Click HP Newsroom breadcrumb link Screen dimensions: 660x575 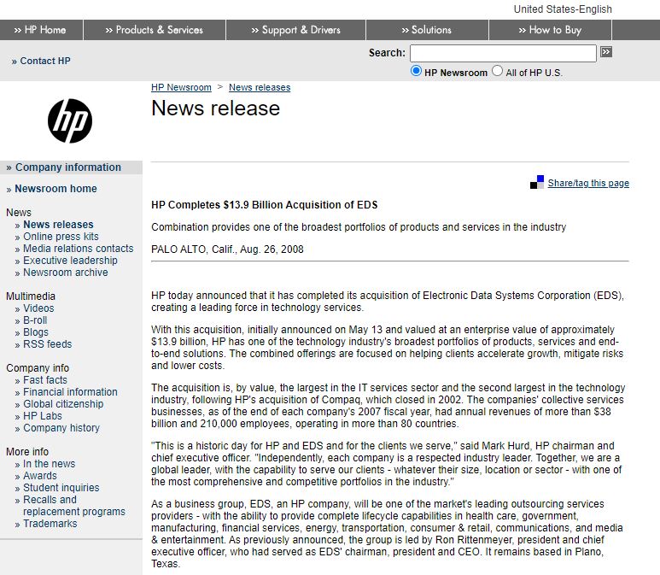tap(181, 87)
